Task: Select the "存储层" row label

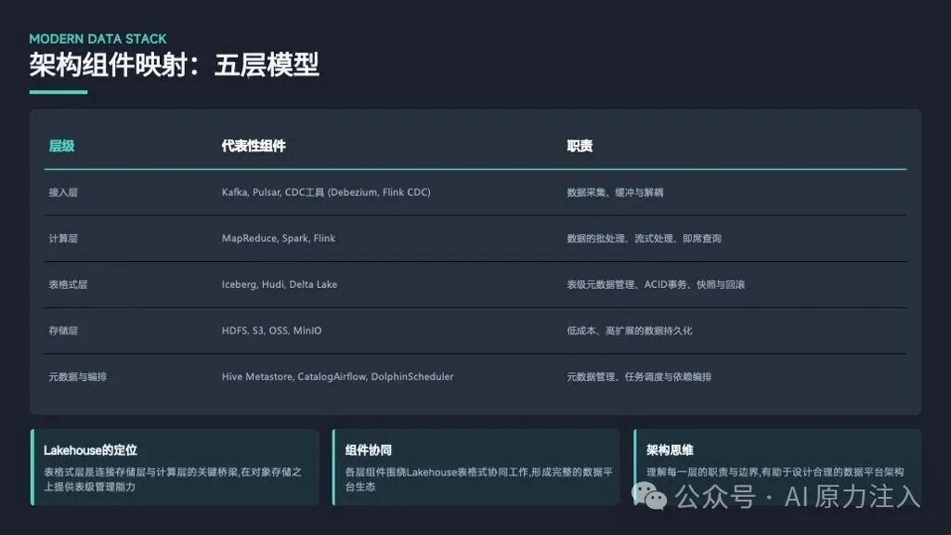Action: coord(63,331)
